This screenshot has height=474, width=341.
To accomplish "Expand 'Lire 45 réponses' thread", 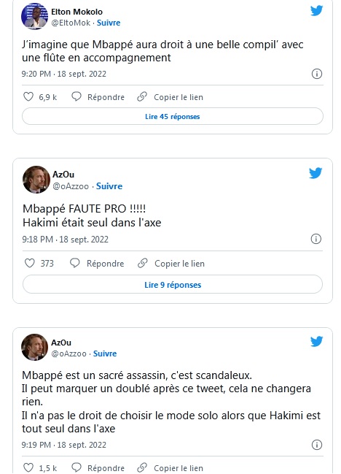I will pos(173,116).
